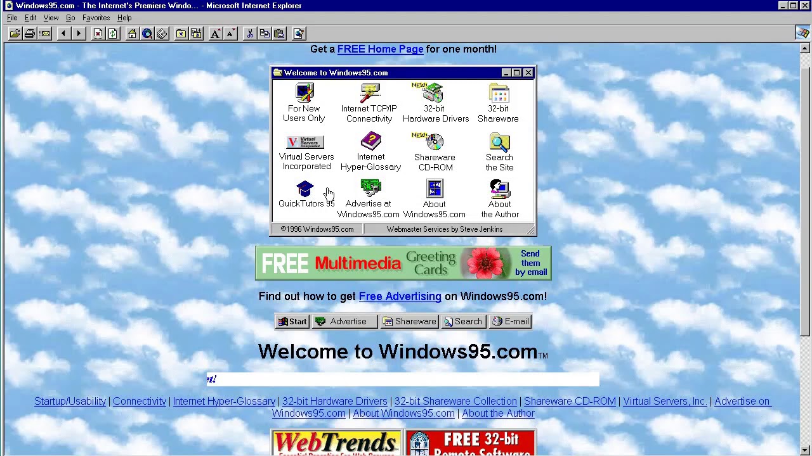Click the Add to Favorites icon
The width and height of the screenshot is (812, 456).
point(196,34)
